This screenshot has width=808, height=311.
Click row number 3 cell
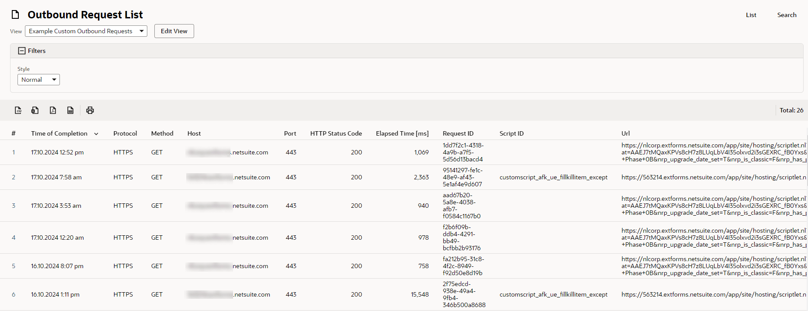pos(14,206)
